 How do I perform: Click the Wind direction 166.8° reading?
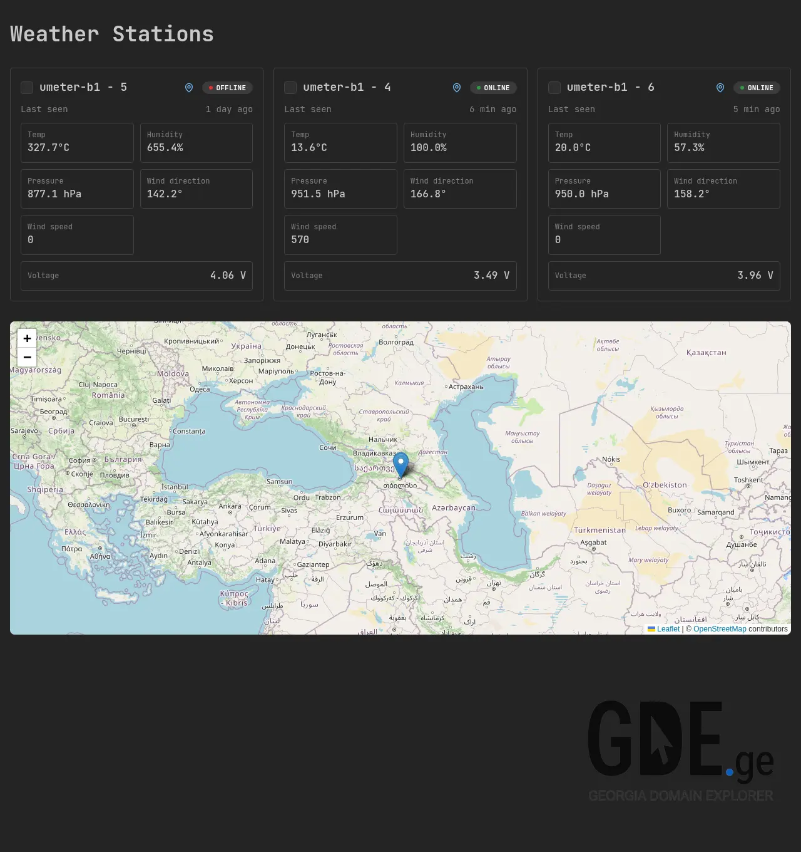point(460,189)
